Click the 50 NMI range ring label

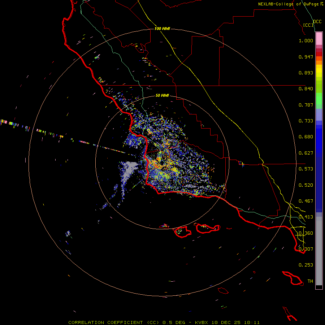click(x=162, y=95)
